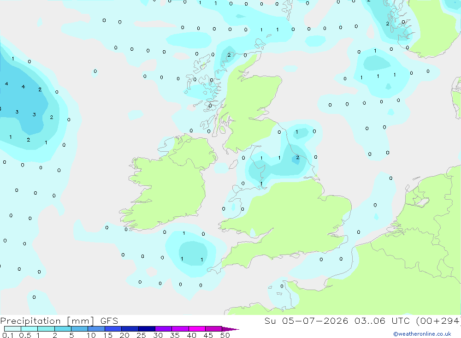461x338 pixels.
Task: Click the 1–2 mm legend color swatch
Action: tap(46, 329)
